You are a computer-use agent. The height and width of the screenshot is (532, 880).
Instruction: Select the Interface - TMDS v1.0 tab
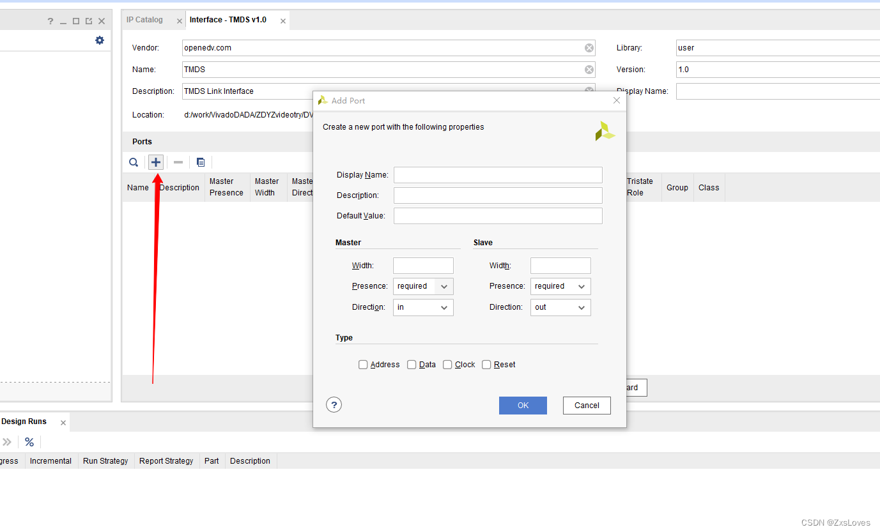(x=228, y=20)
